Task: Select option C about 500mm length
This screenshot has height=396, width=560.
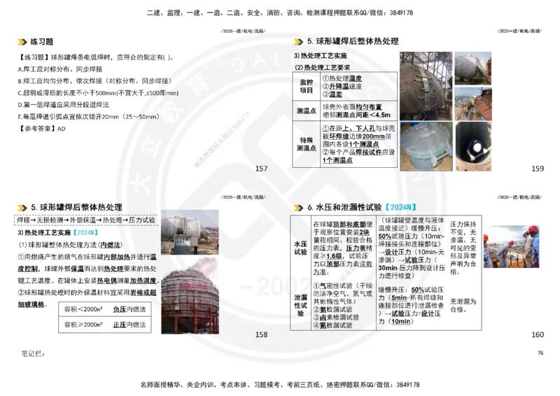Action: tap(98, 93)
